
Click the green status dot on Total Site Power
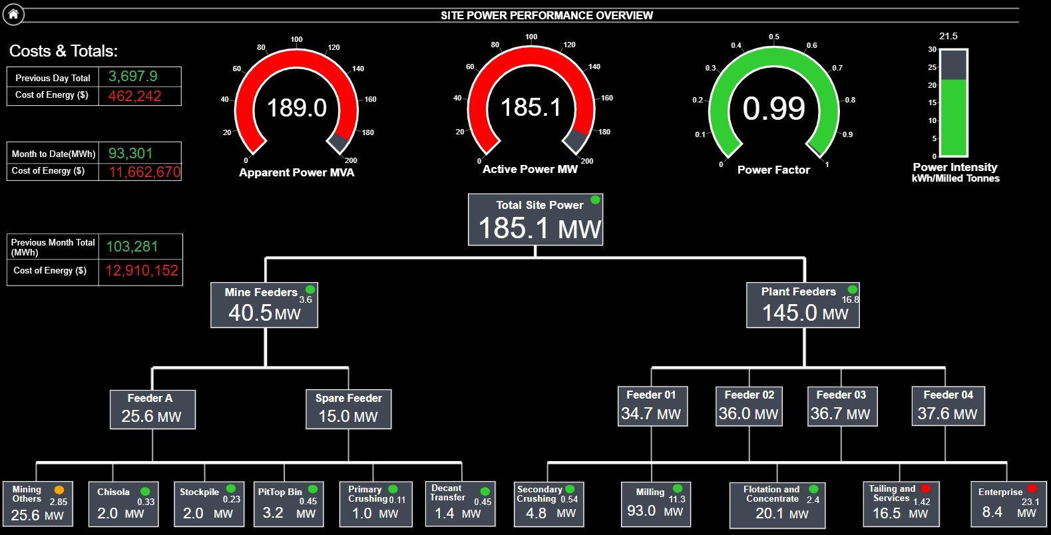(x=595, y=200)
